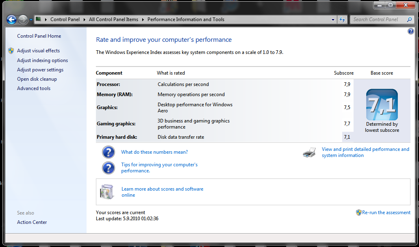Viewport: 419px width, 247px height.
Task: Open Advanced tools in left pane
Action: pos(34,88)
